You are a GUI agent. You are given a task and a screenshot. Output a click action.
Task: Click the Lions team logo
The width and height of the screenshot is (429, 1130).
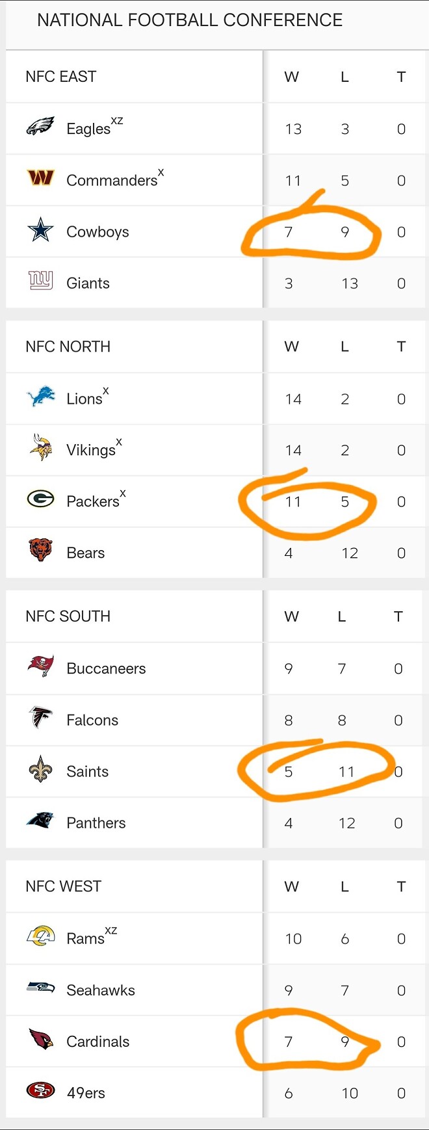(40, 397)
